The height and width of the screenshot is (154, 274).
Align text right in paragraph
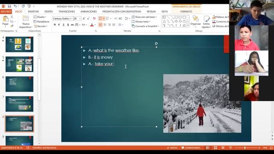[x=109, y=25]
